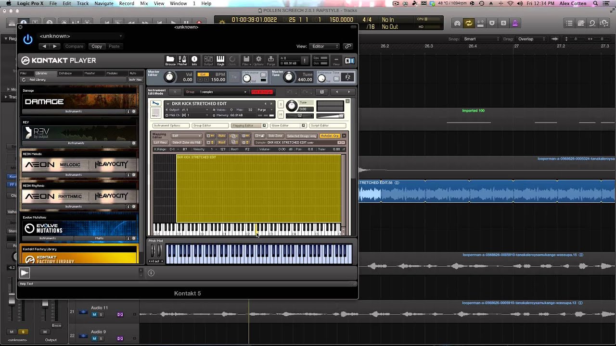Viewport: 616px width, 346px height.
Task: Toggle metronome On button
Action: click(263, 75)
